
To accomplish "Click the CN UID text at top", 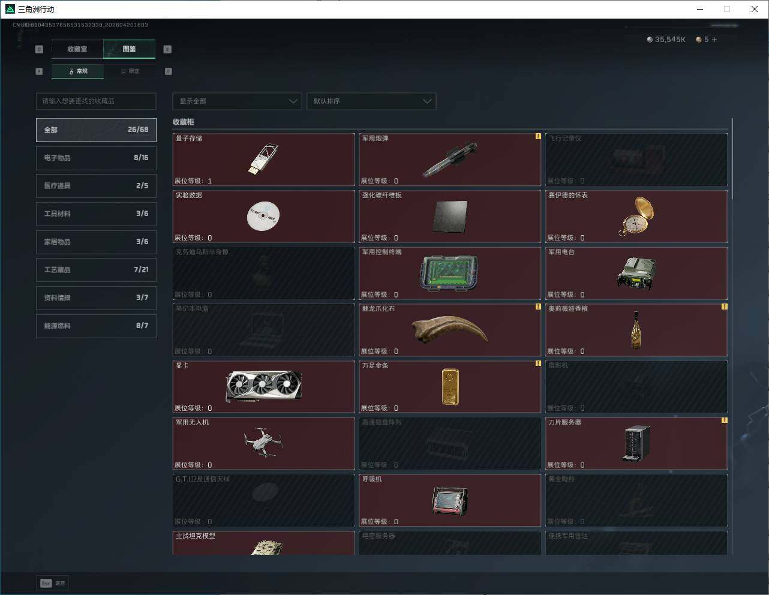I will [x=80, y=25].
